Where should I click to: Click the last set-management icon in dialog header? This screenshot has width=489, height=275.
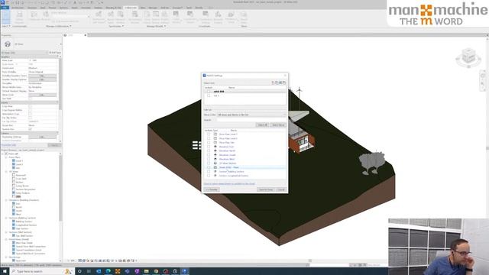tap(284, 82)
